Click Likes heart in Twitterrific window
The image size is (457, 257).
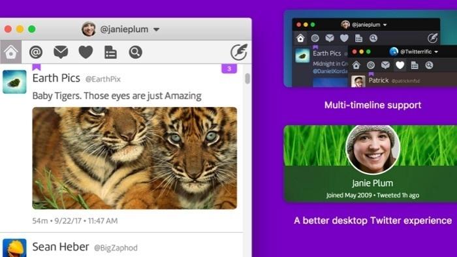point(400,65)
